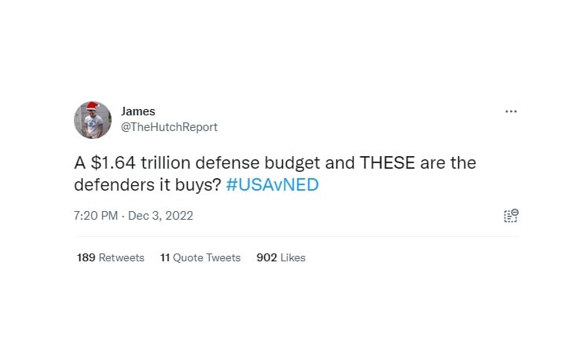Open the tweet's three-dot More menu
Viewport: 587px width, 339px height.
tap(511, 111)
